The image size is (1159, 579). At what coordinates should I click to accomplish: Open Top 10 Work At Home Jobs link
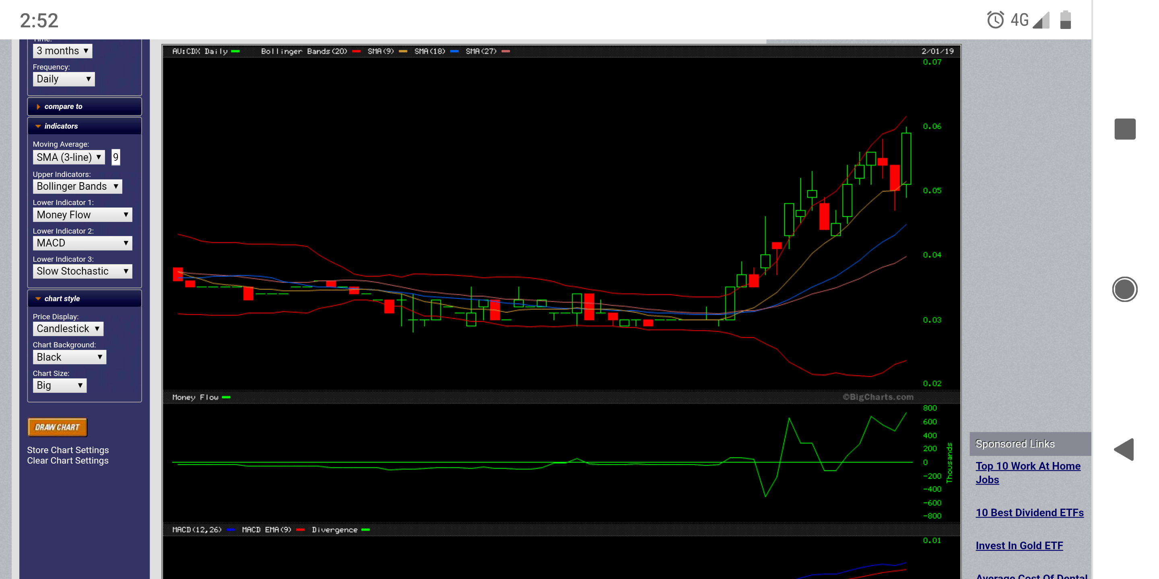click(1028, 473)
